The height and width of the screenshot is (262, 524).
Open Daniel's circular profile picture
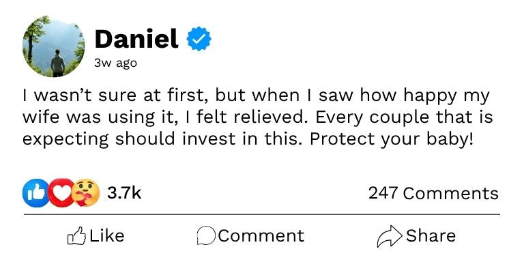point(53,46)
